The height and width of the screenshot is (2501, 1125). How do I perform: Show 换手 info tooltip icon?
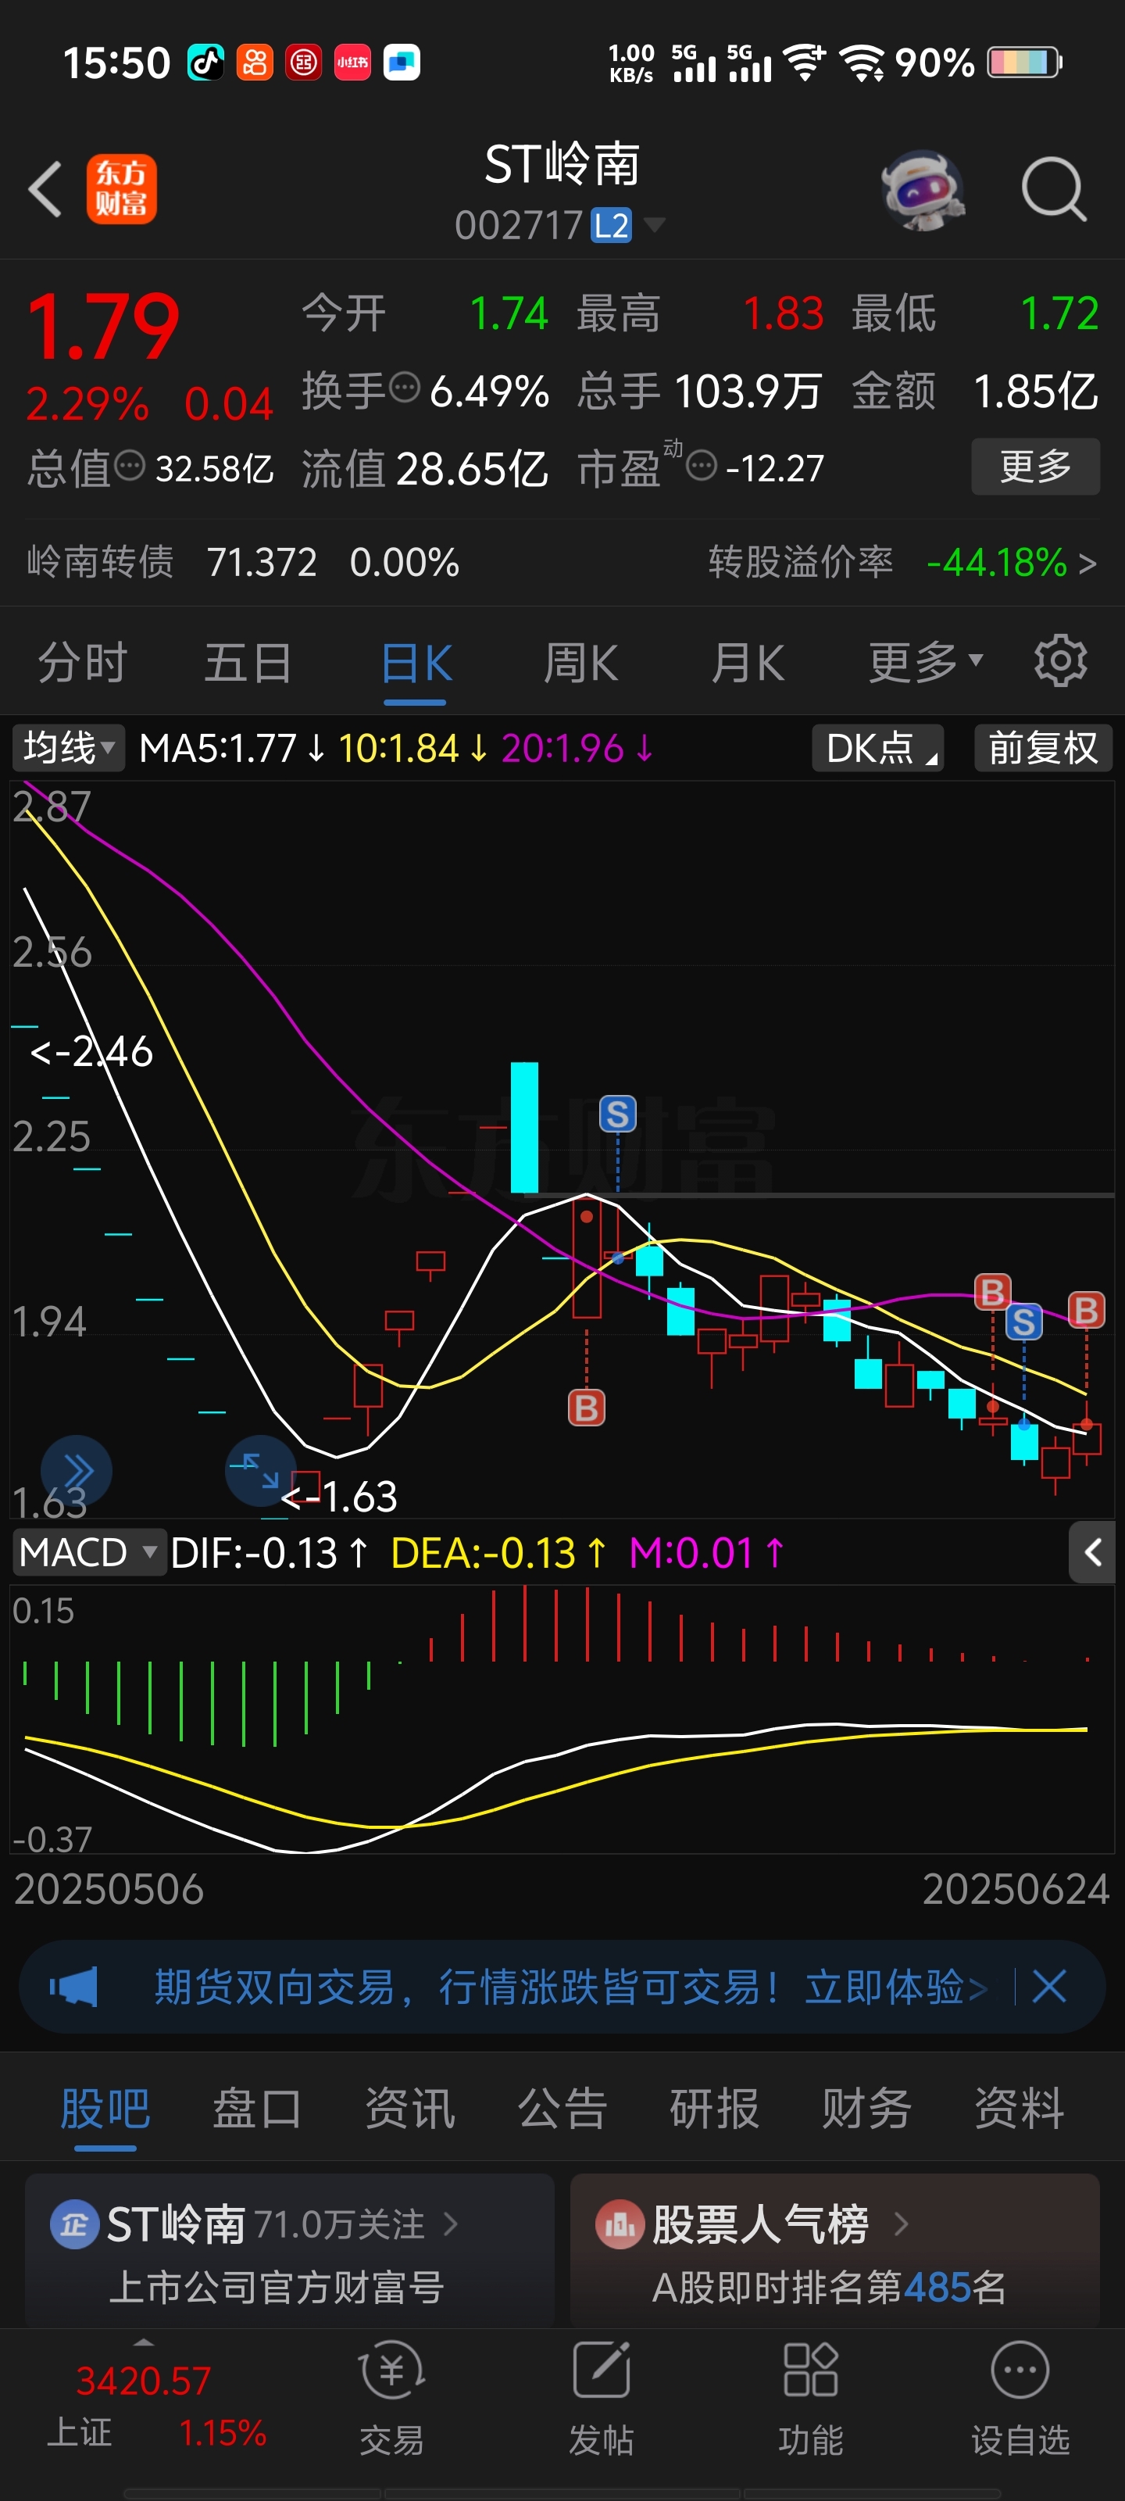pos(405,388)
